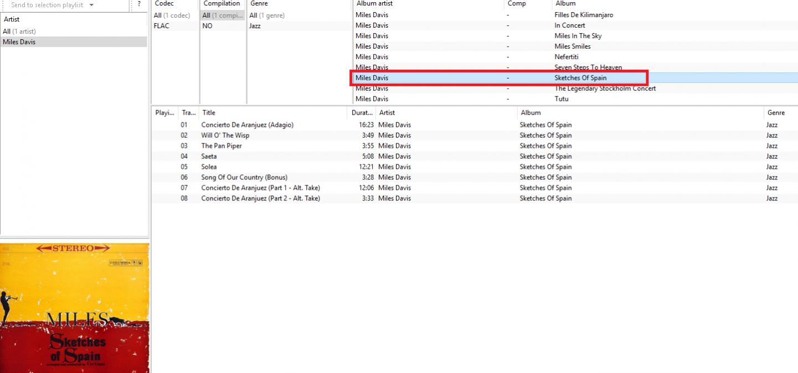
Task: Choose NO in the Compilation filter
Action: 208,26
